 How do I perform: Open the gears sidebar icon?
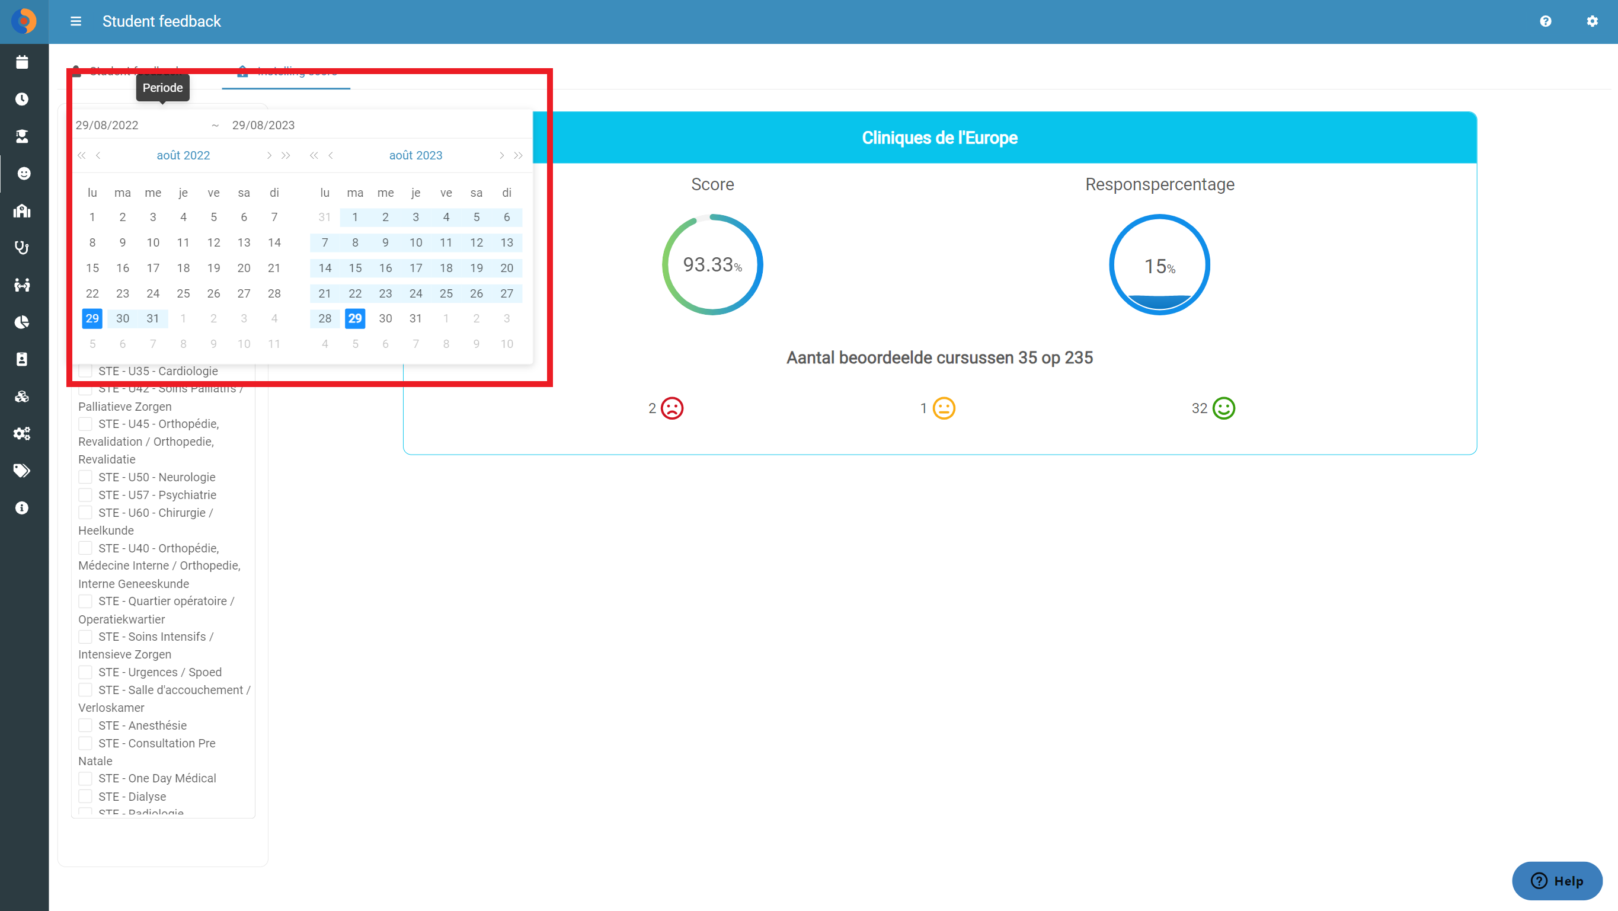(x=22, y=433)
